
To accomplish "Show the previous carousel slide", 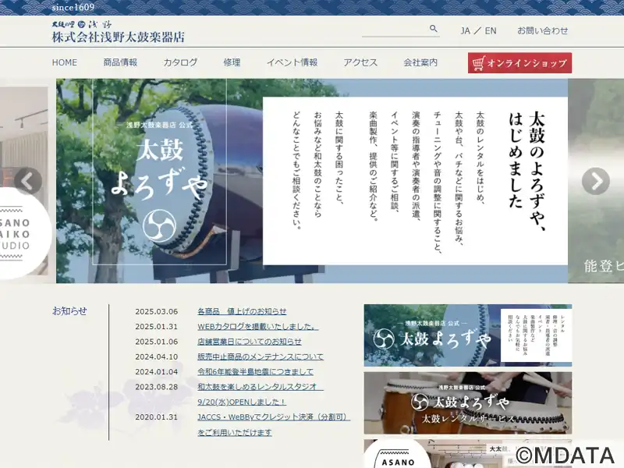I will 28,181.
